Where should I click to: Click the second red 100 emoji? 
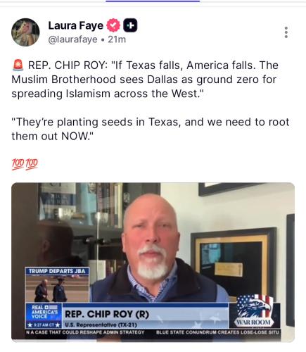[x=32, y=164]
